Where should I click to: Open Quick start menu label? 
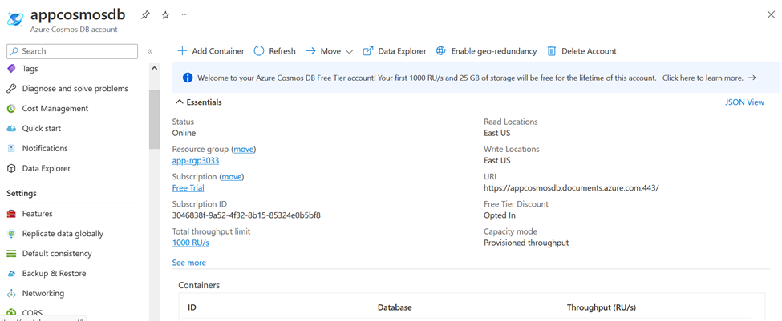42,128
